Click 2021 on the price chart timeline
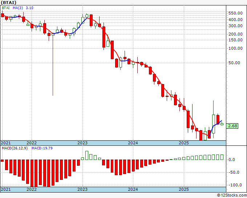 pyautogui.click(x=6, y=143)
